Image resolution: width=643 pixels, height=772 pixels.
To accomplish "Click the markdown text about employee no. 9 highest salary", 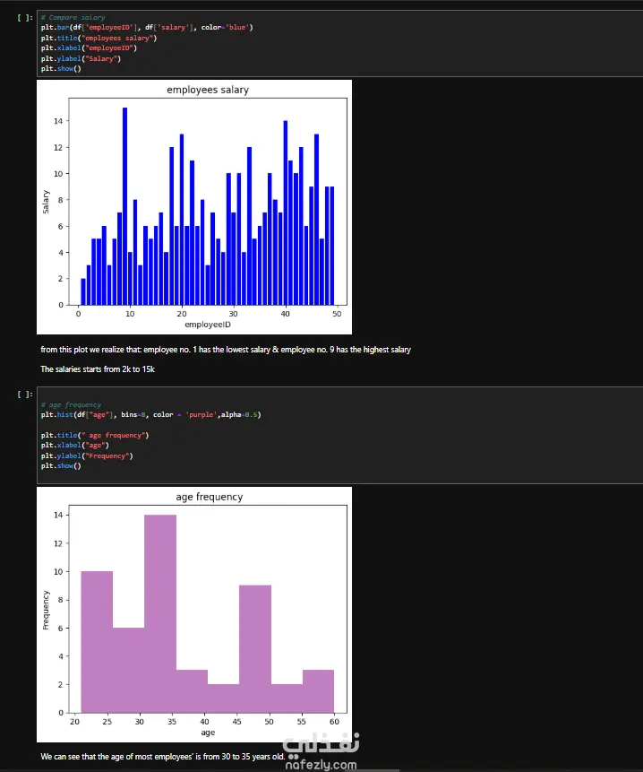I will [x=226, y=350].
